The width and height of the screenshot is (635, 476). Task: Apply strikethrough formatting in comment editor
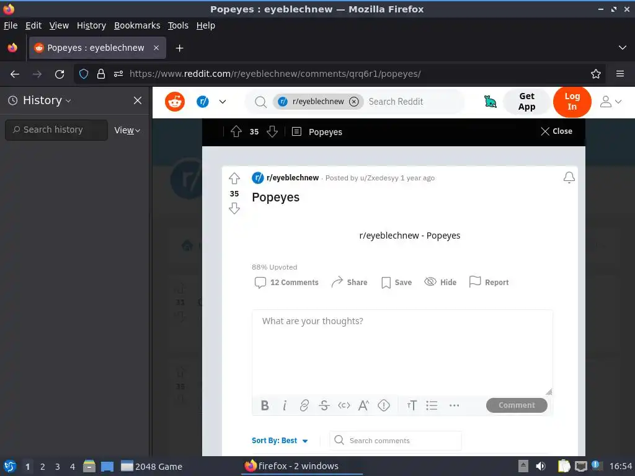pos(324,405)
